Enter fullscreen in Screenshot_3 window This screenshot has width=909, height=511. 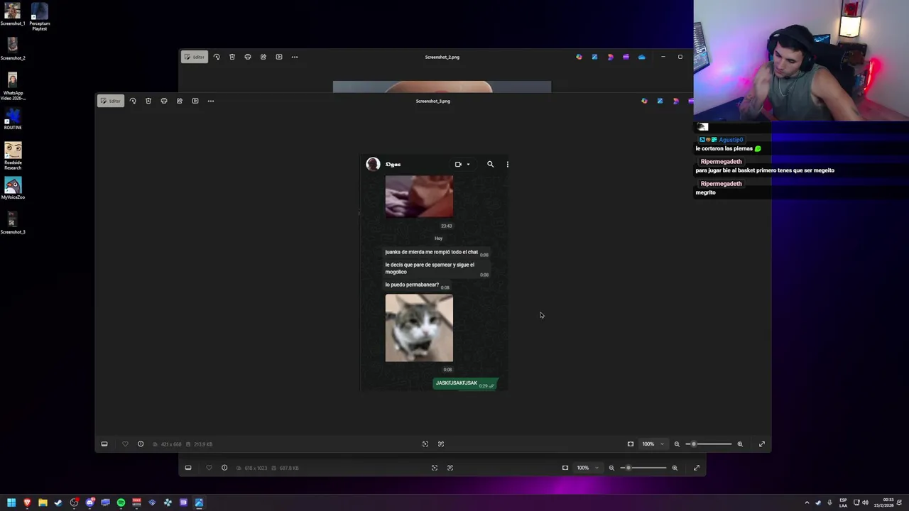click(x=762, y=444)
